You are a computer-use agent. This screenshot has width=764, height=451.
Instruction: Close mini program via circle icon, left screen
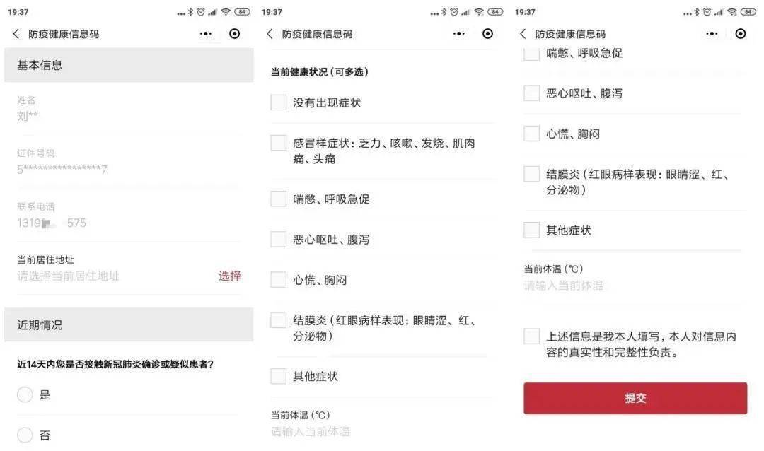235,34
